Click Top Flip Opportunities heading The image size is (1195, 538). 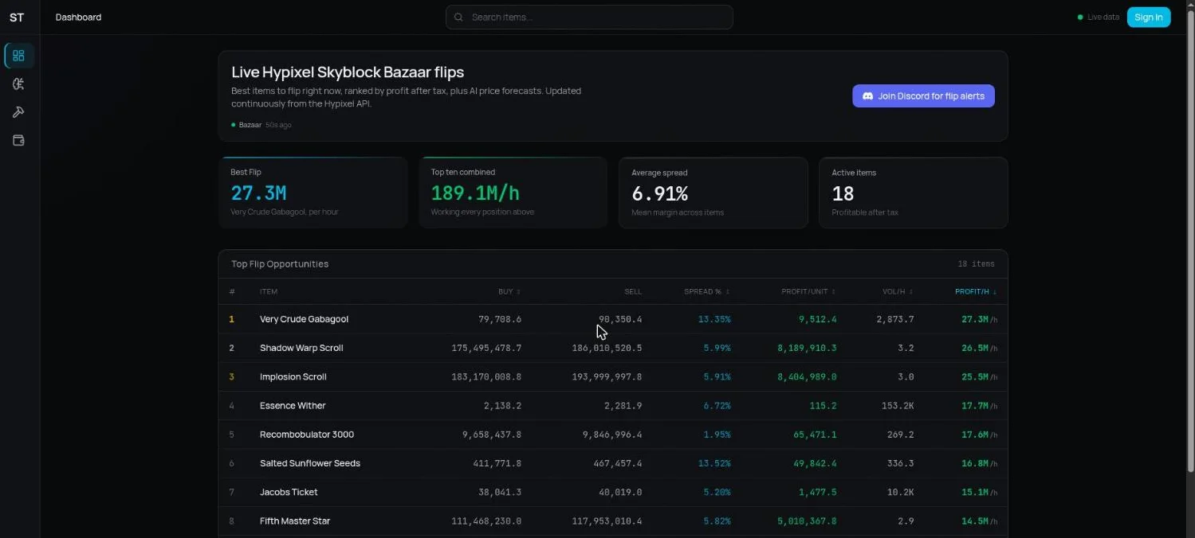click(x=280, y=264)
